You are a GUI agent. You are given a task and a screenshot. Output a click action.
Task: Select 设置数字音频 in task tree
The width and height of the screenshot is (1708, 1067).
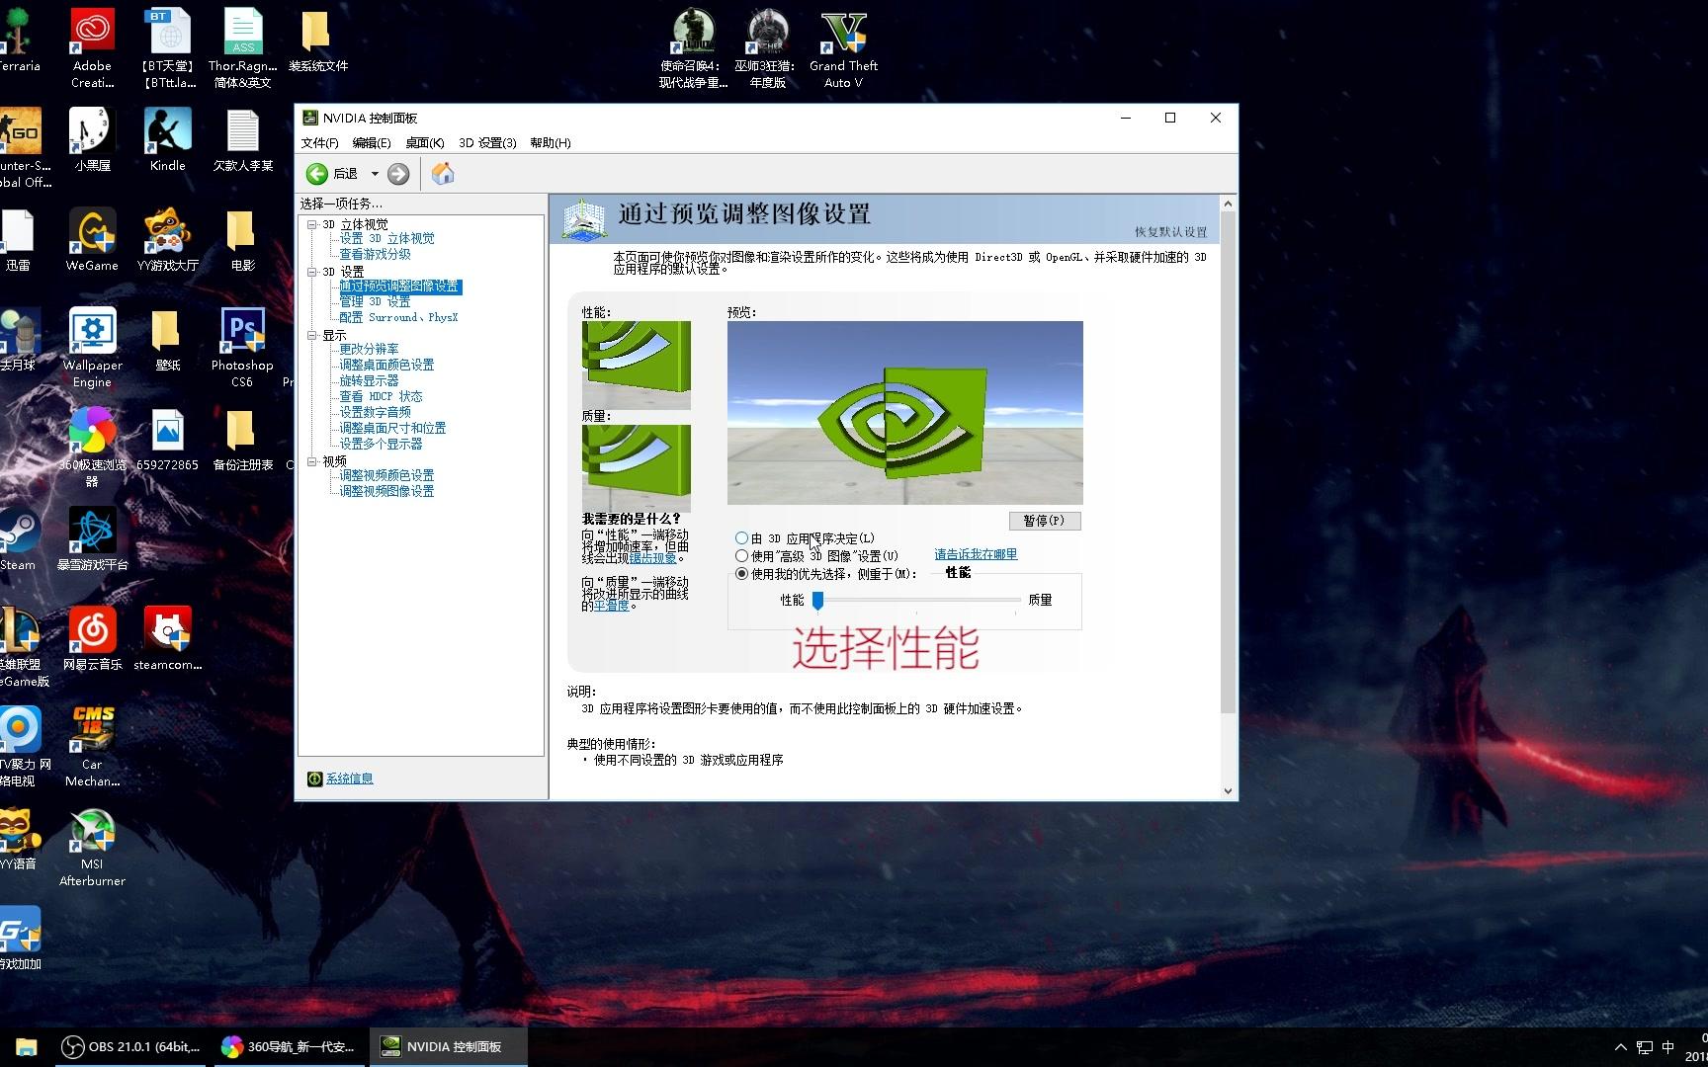[x=376, y=413]
